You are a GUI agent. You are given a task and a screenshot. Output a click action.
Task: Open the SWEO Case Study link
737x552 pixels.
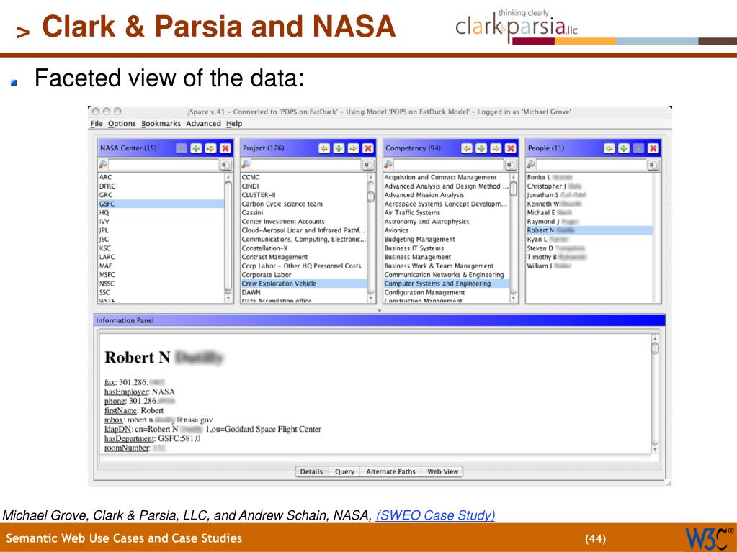point(435,515)
